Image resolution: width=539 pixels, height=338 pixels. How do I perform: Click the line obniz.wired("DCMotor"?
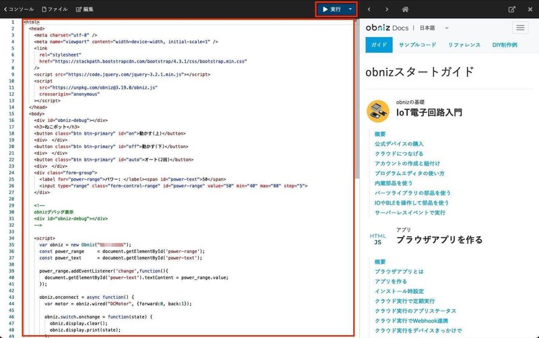click(118, 304)
